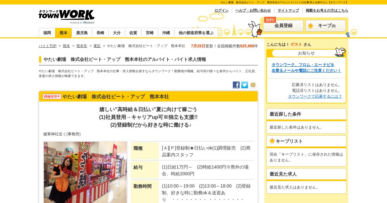Viewport: 387px width, 203px height.
Task: Click the 給与 row label
Action: pyautogui.click(x=145, y=170)
